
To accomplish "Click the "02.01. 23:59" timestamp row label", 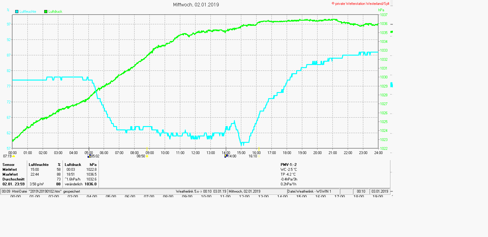I will tap(13, 184).
